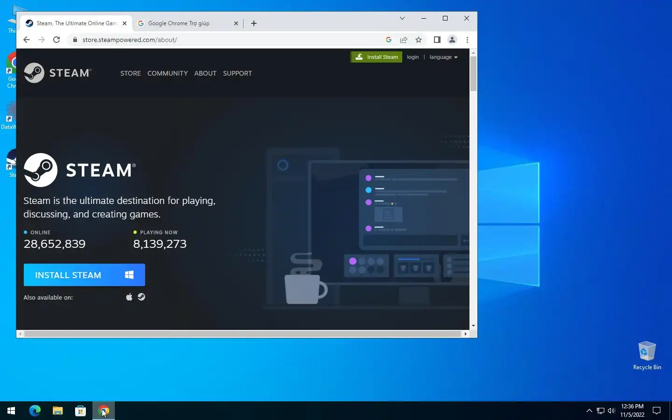Click the Google translate icon in address bar

389,40
